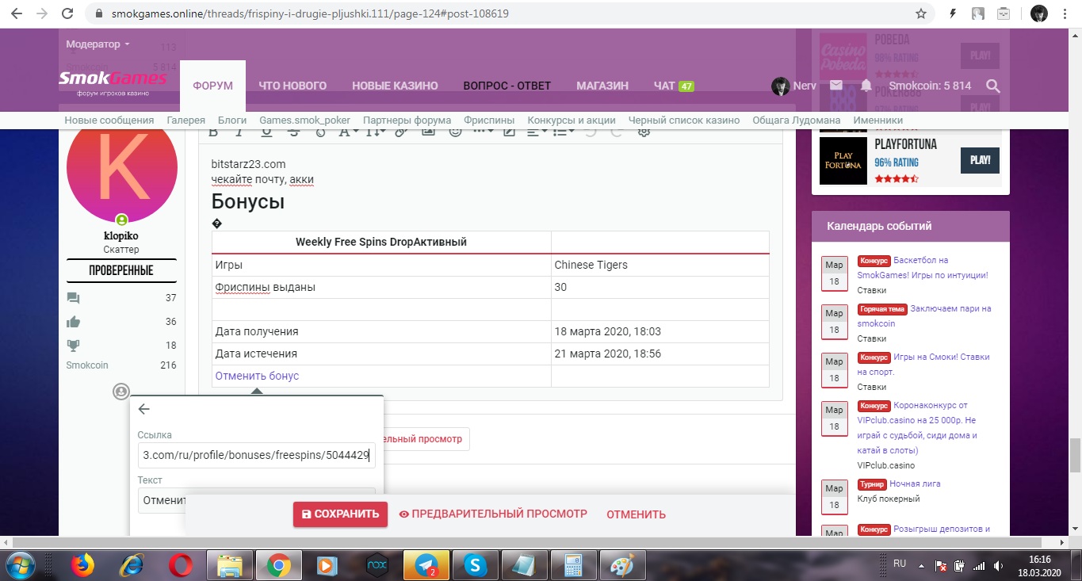Switch to the ФОРУМ tab
Viewport: 1082px width, 581px height.
(212, 86)
